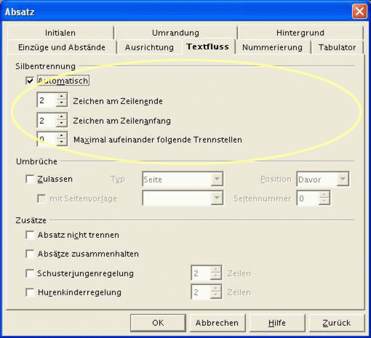Screen dimensions: 371x338
Task: Decrease Zeichen am Zeilenende value
Action: point(61,103)
